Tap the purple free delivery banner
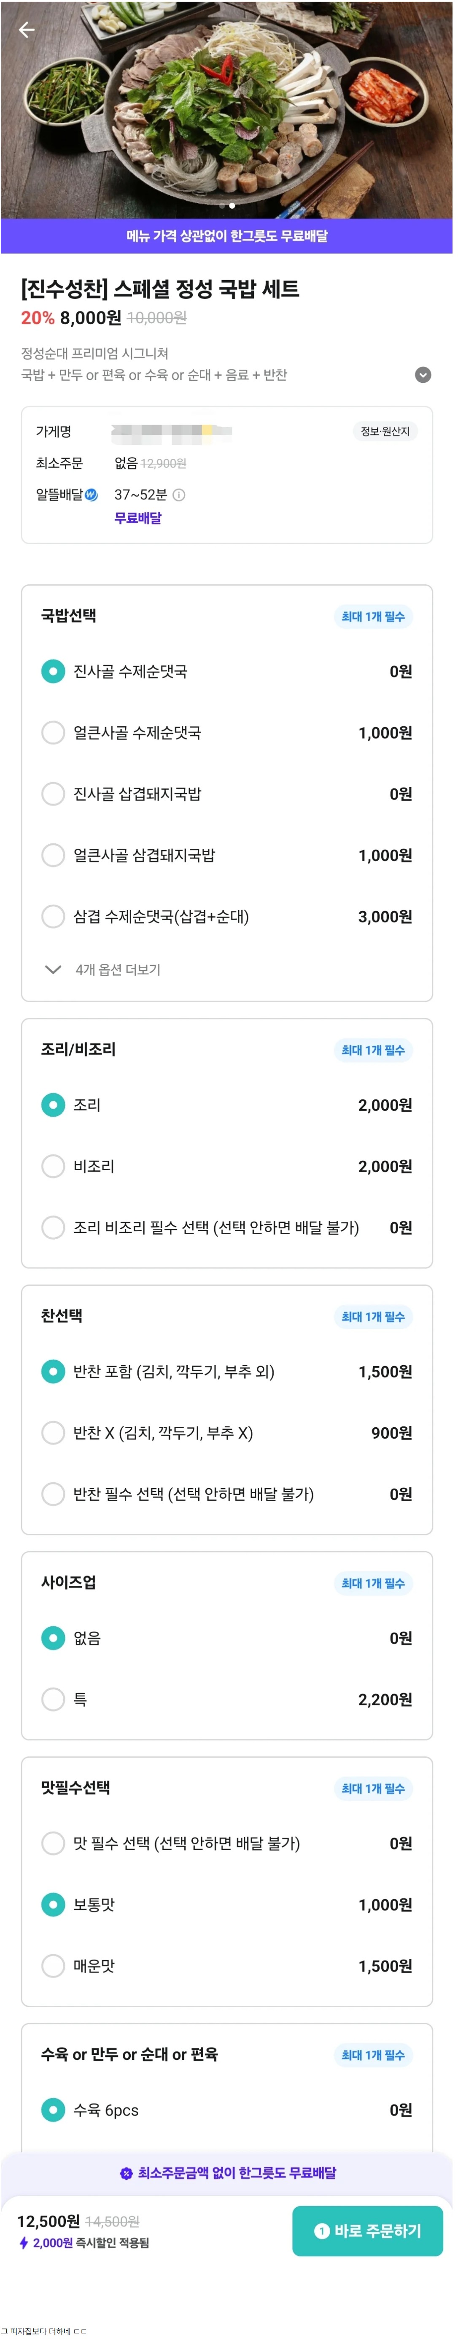The image size is (458, 2348). pos(229,239)
